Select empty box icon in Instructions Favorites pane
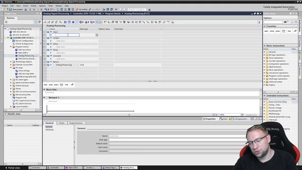This screenshot has width=302, height=170. coord(284,31)
